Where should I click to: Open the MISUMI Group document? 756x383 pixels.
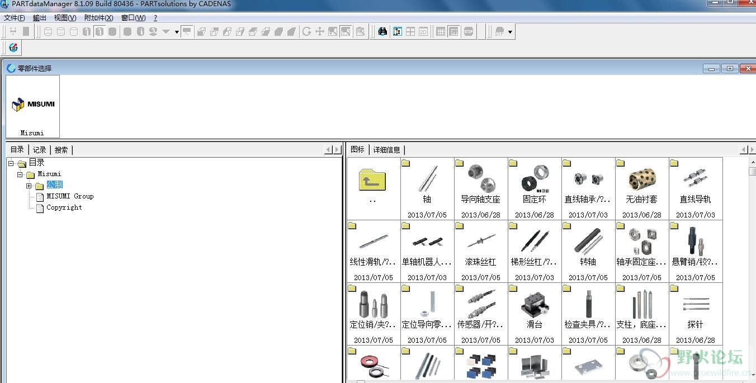[70, 196]
